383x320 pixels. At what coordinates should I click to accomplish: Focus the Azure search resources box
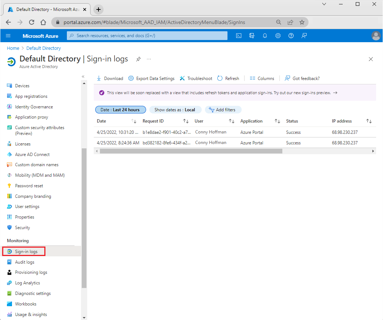(147, 36)
